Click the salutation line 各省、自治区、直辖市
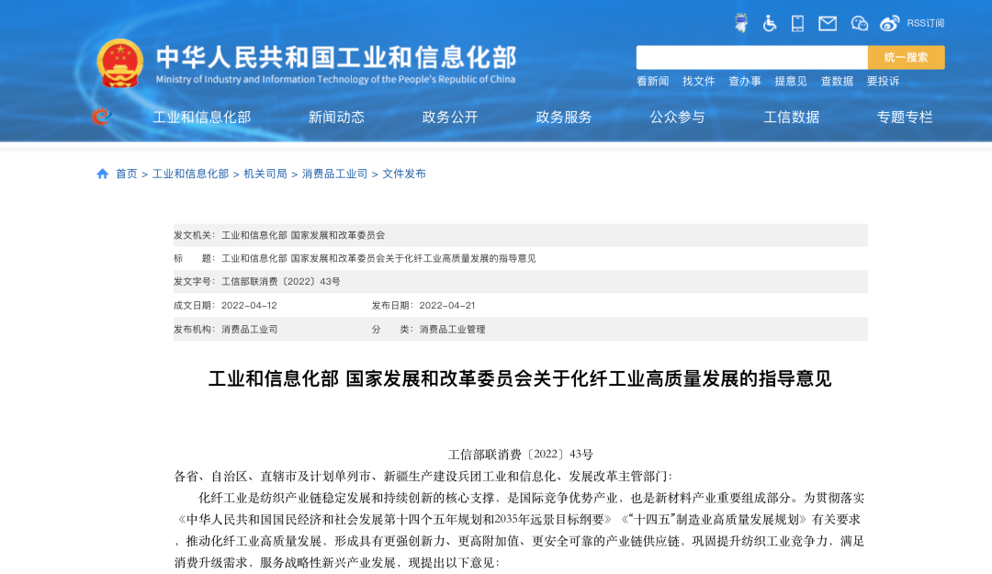Screen dimensions: 992x574 click(423, 476)
